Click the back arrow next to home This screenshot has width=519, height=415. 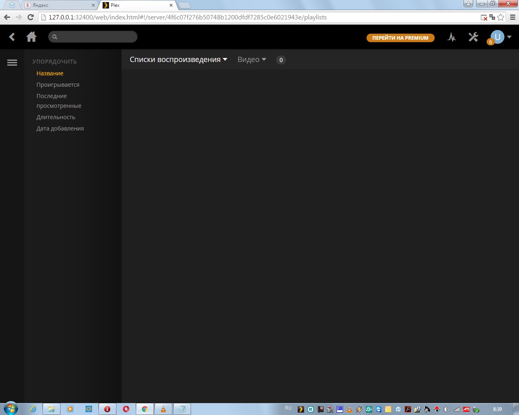pyautogui.click(x=11, y=36)
